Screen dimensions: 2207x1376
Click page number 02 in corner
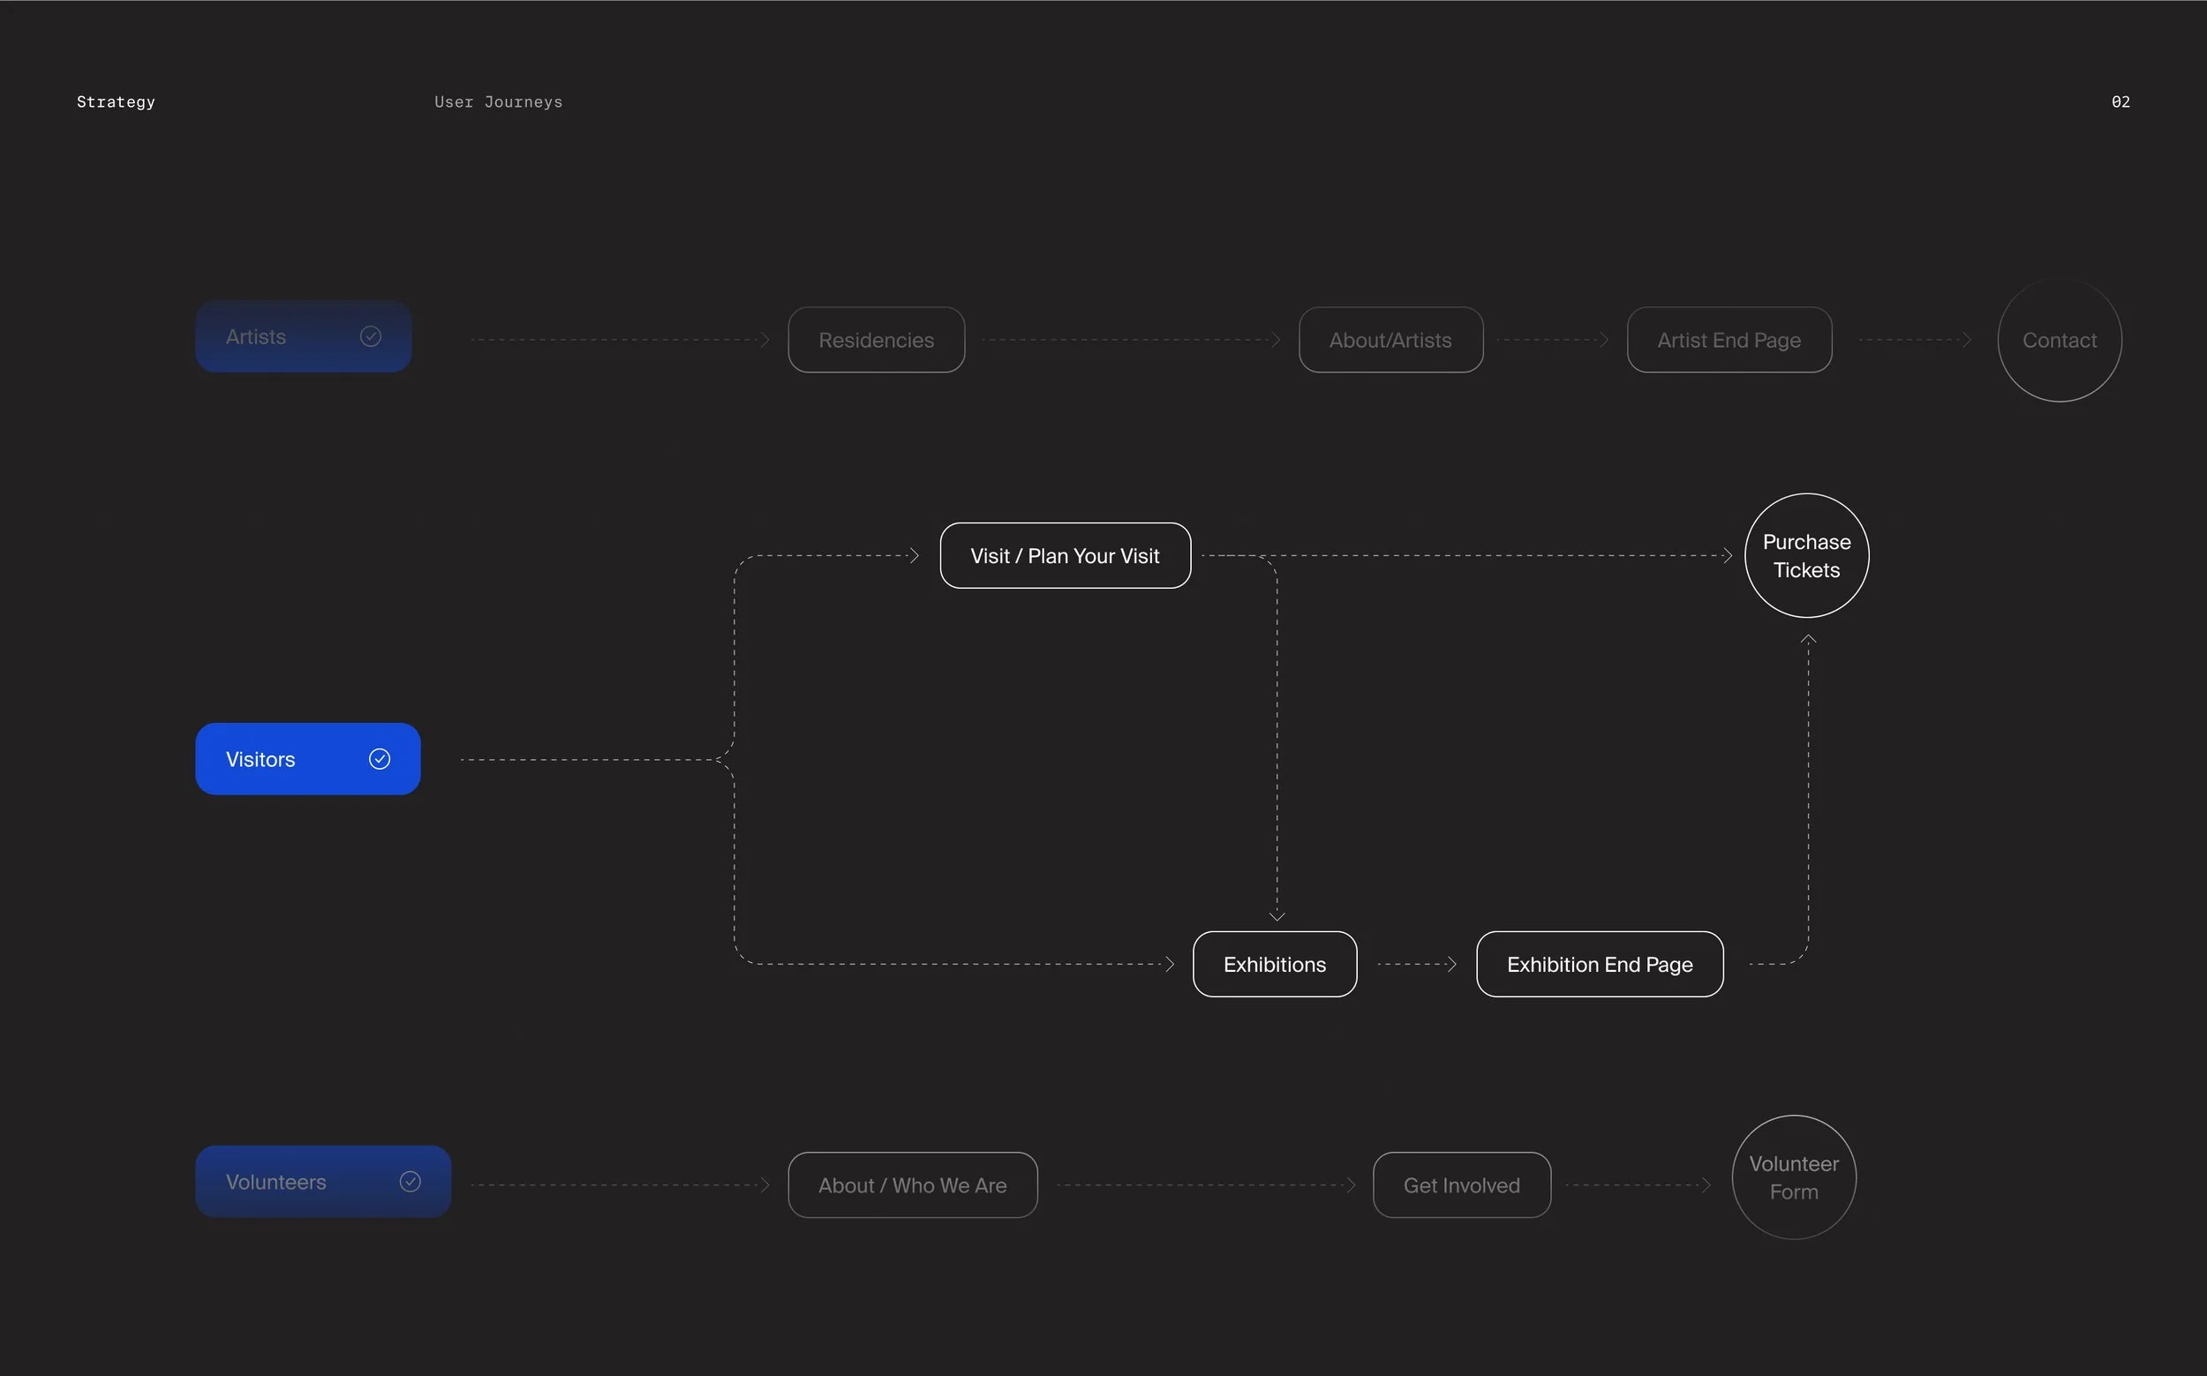(x=2120, y=102)
